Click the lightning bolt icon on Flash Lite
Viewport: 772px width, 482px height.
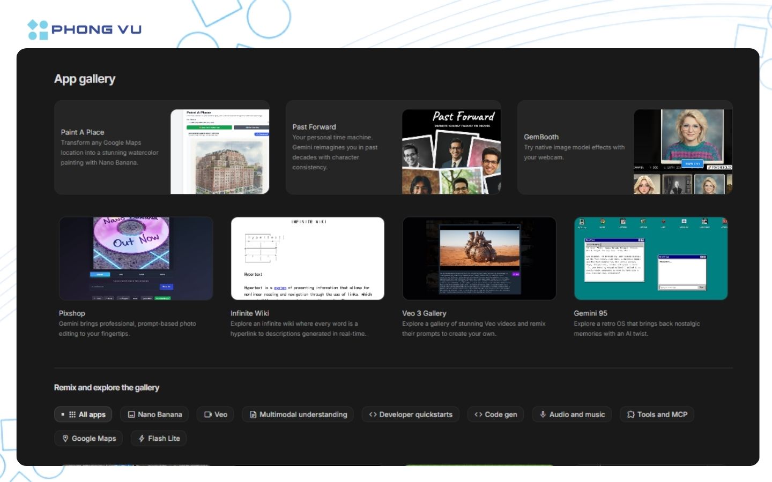pyautogui.click(x=142, y=438)
